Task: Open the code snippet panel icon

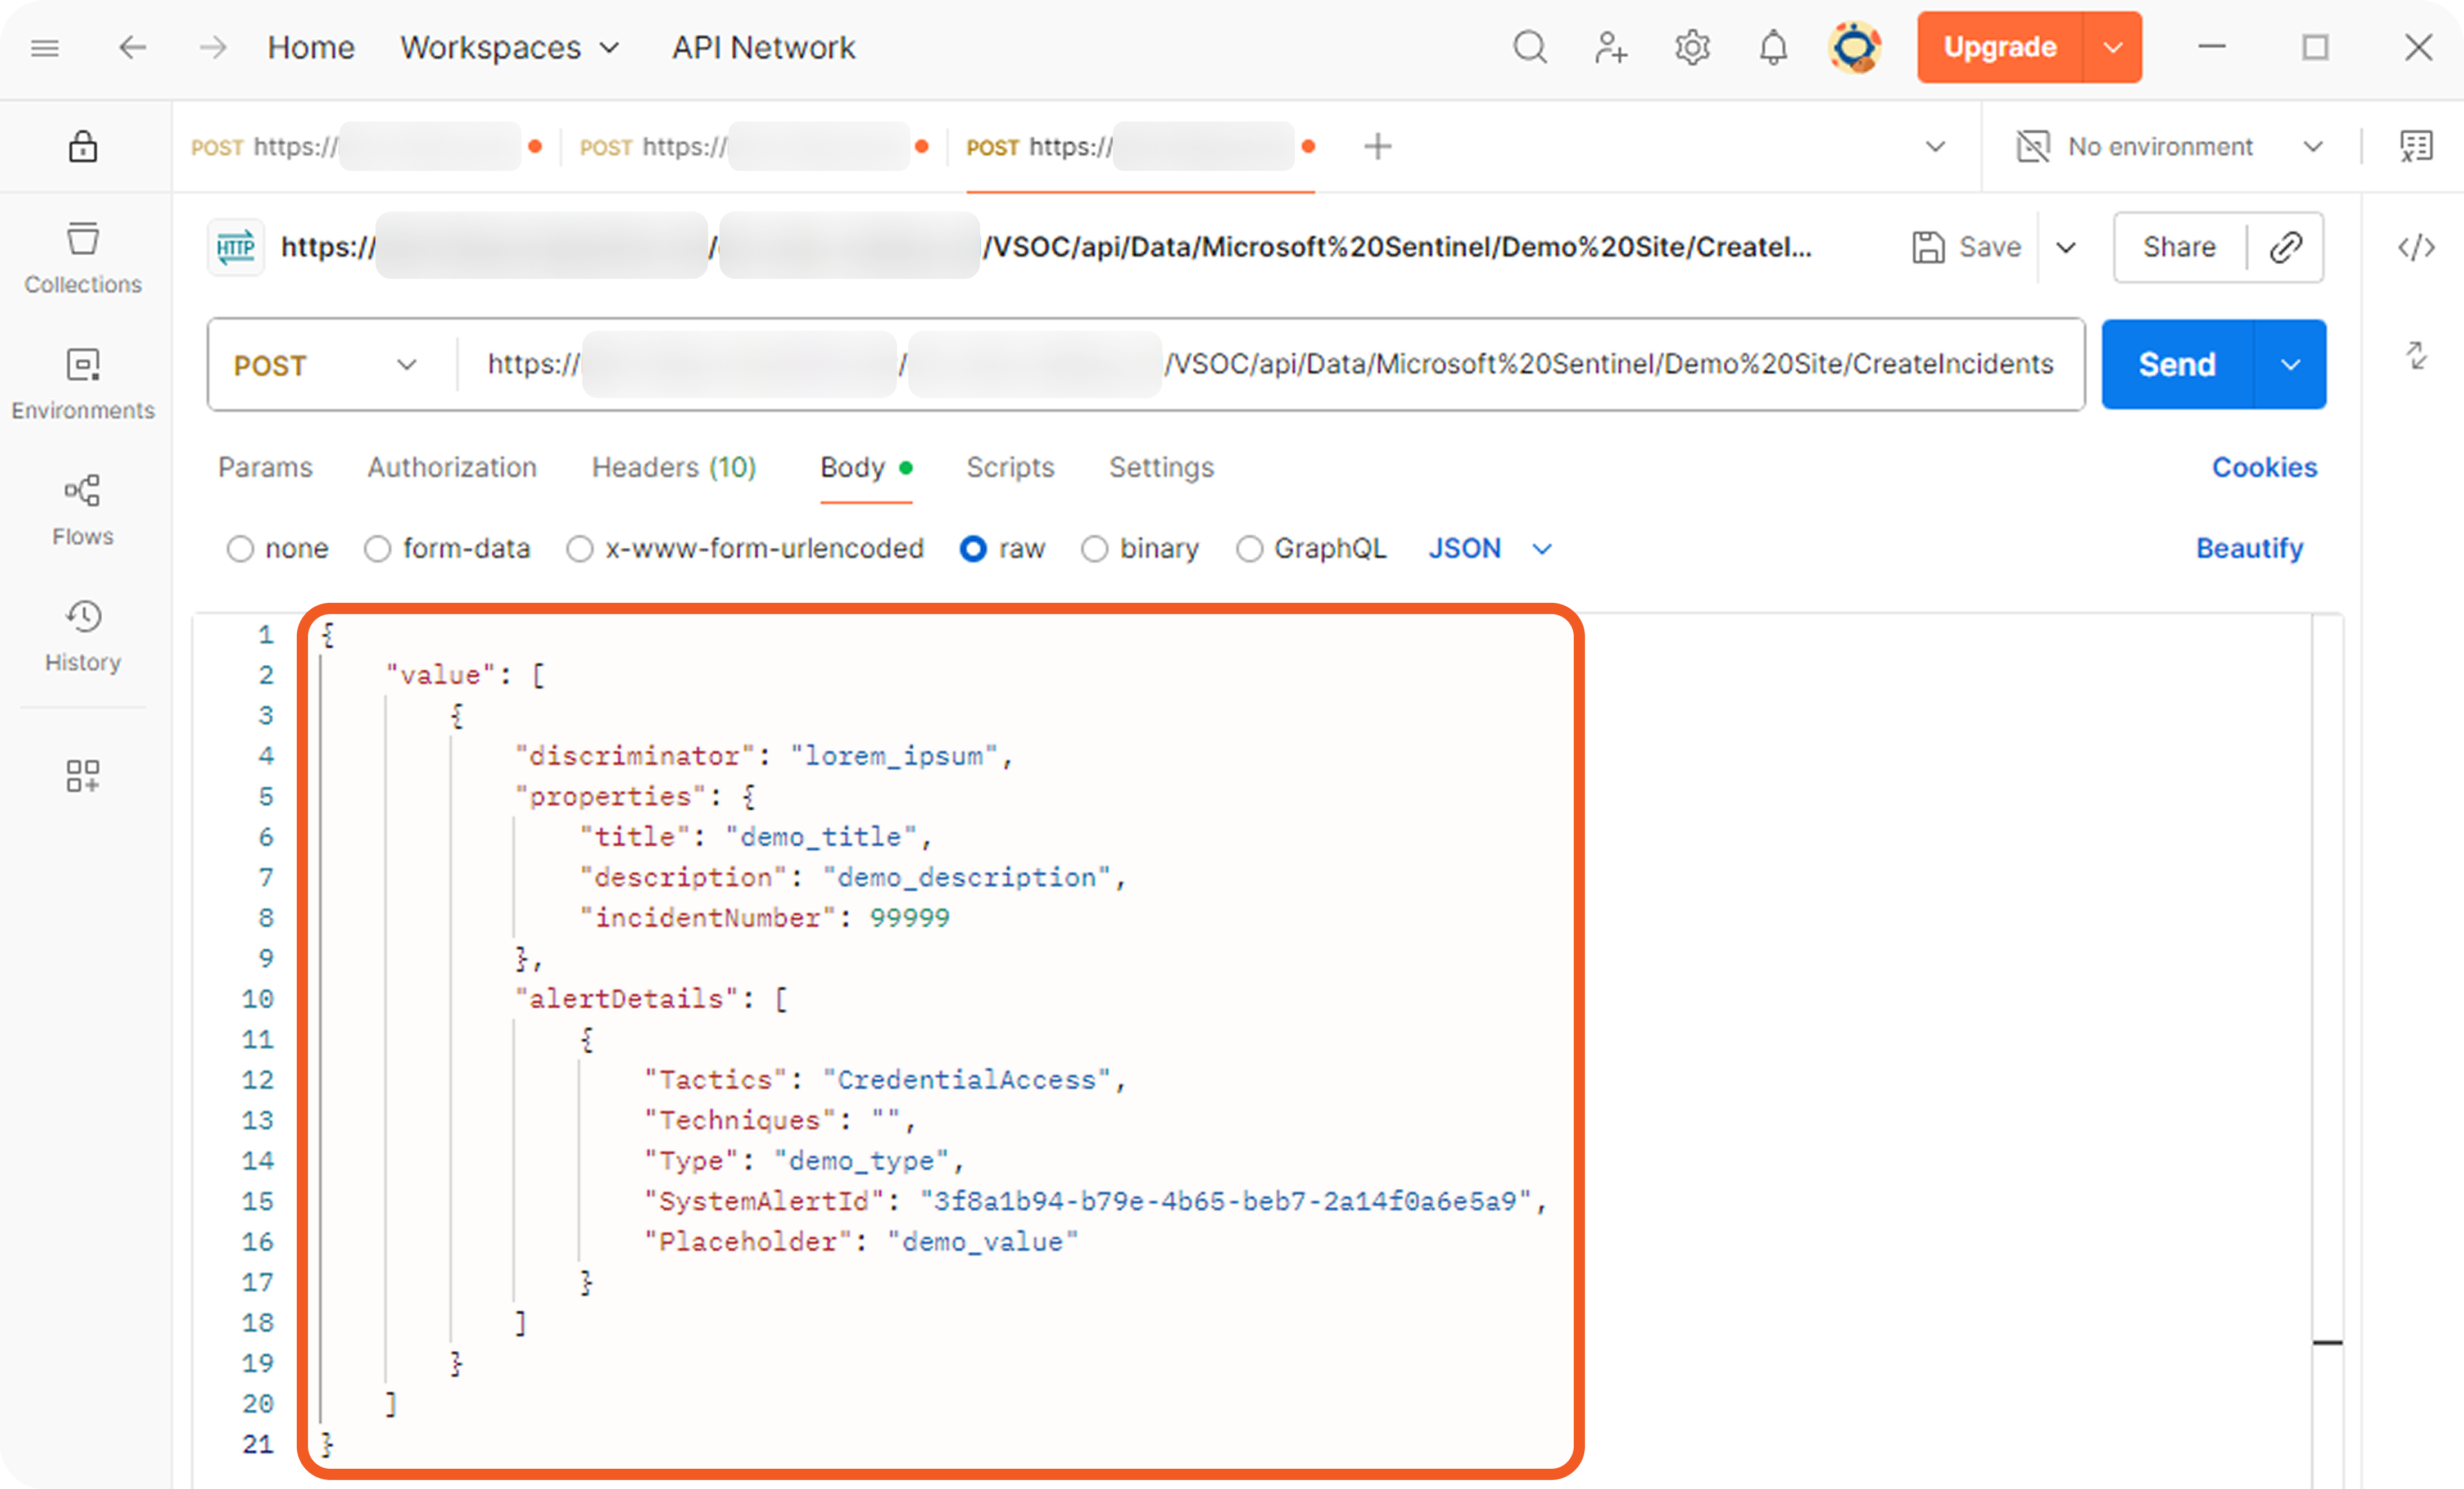Action: (x=2416, y=247)
